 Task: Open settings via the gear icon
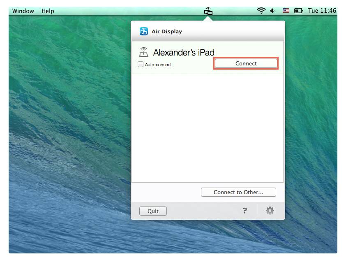[x=270, y=211]
